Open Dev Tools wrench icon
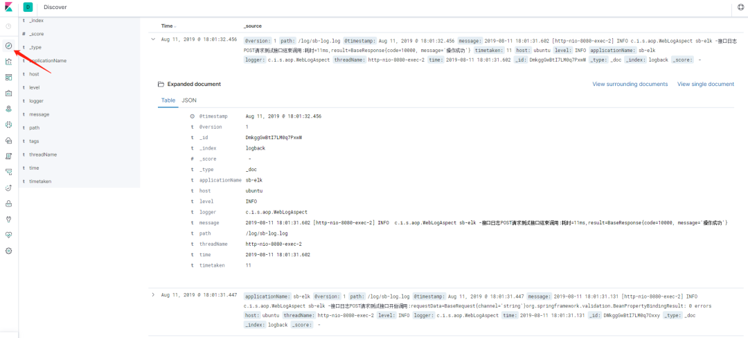Viewport: 748px width, 338px height. coord(8,220)
